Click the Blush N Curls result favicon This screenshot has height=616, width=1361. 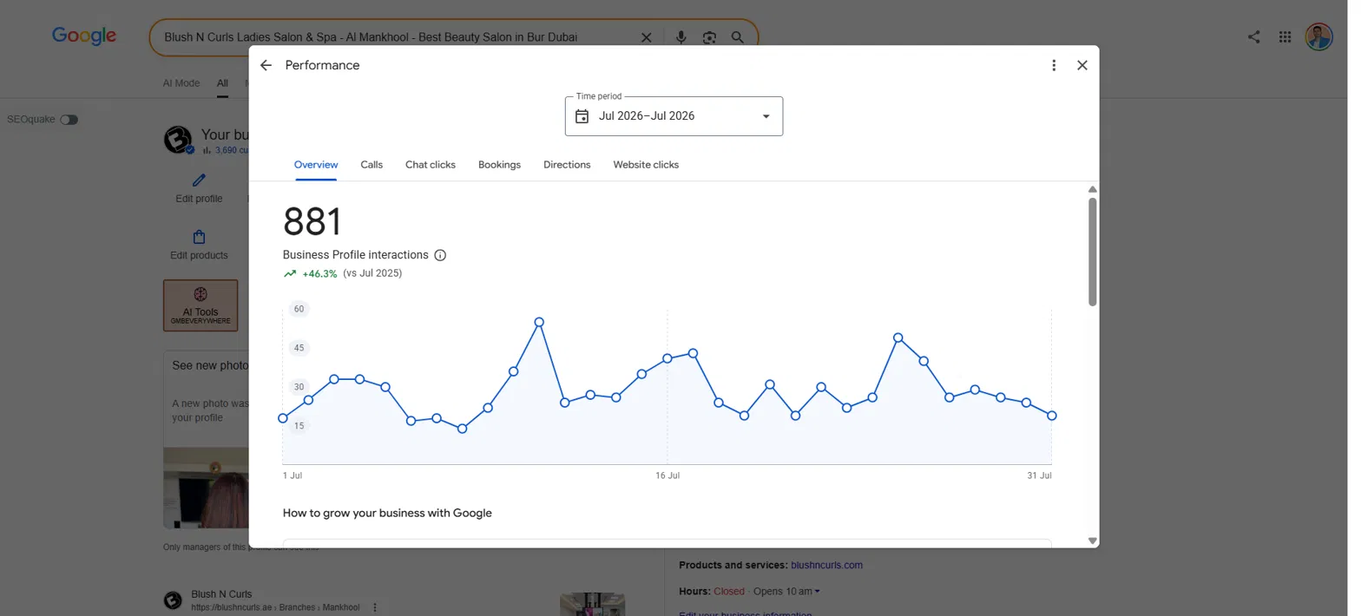[x=173, y=600]
